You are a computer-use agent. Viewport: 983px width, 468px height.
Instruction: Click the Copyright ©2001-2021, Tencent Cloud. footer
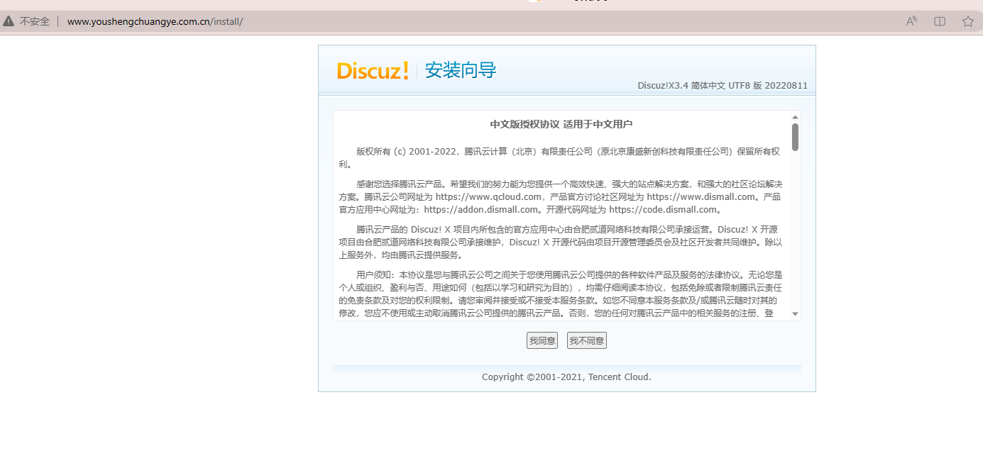[x=566, y=377]
